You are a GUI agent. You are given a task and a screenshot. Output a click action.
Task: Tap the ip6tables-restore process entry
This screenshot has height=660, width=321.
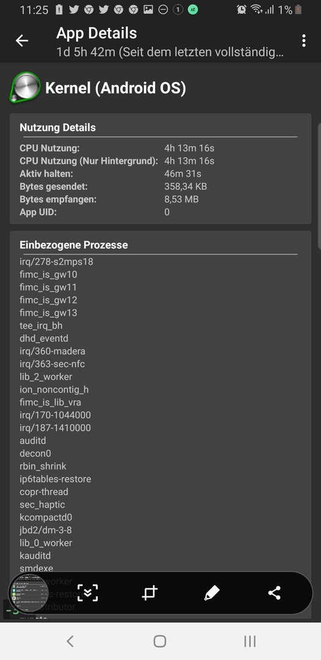click(55, 479)
